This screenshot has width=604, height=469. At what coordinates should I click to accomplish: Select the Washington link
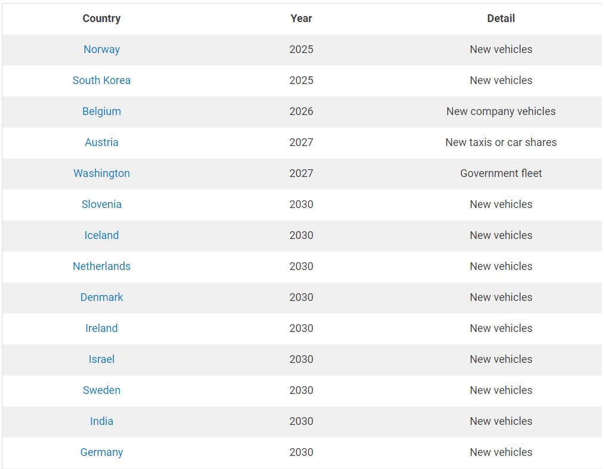[101, 173]
